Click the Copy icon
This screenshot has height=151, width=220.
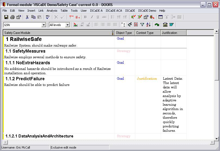[33, 17]
